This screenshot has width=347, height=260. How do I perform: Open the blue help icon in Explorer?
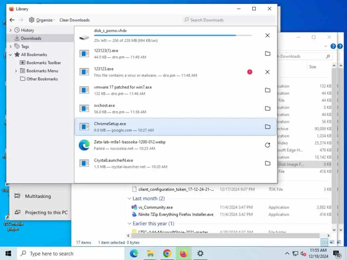click(x=333, y=46)
